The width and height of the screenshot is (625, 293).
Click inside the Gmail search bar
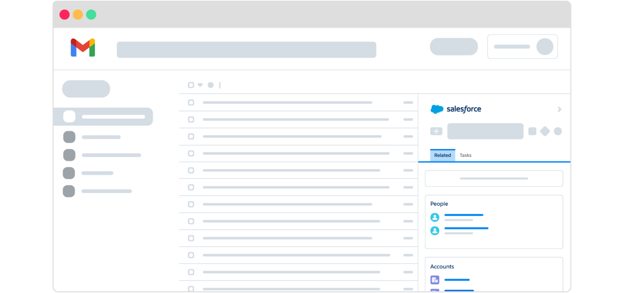246,49
